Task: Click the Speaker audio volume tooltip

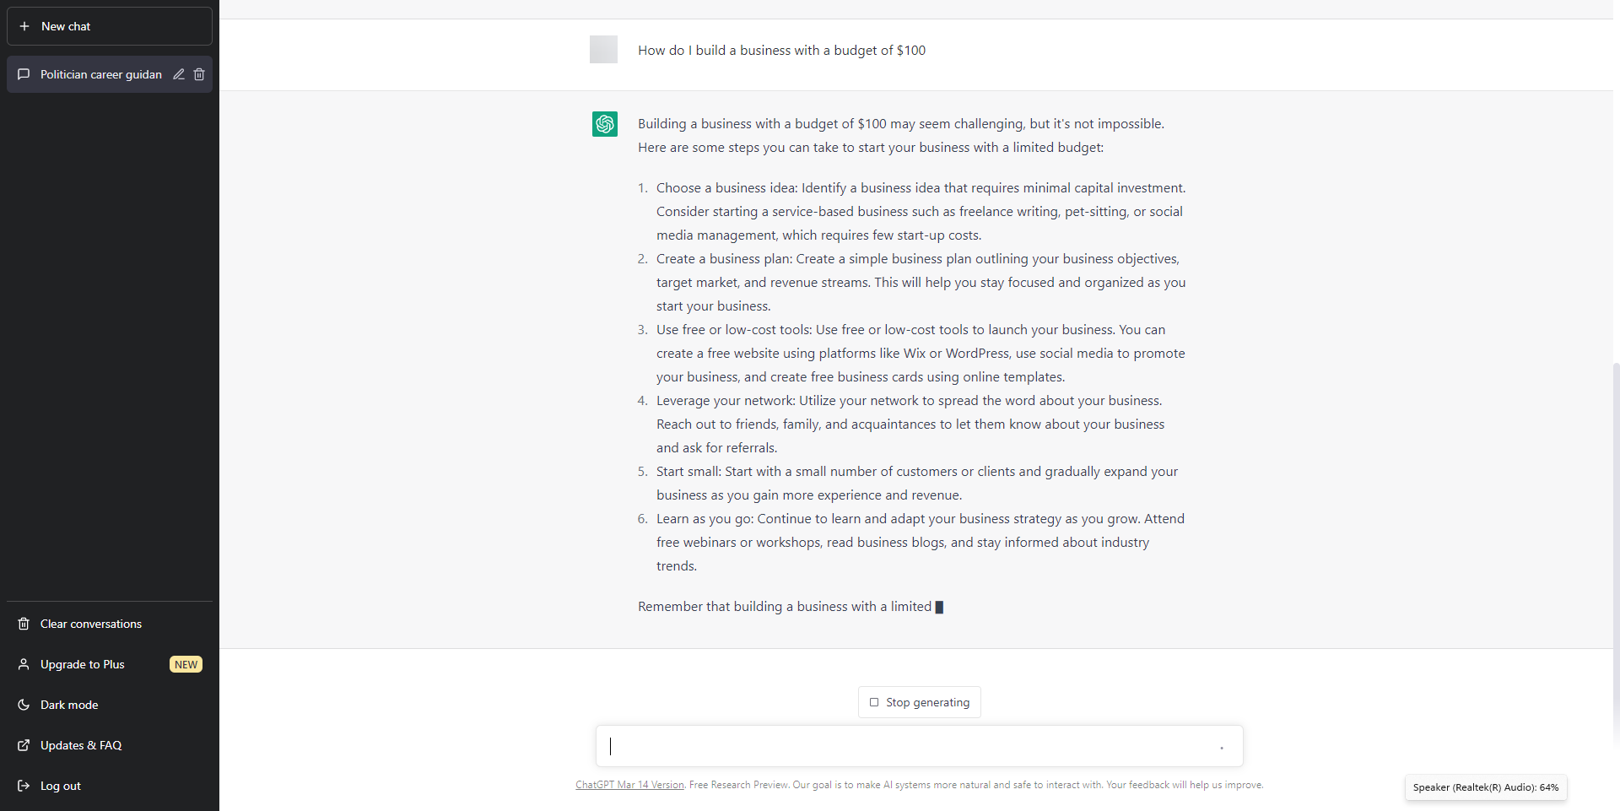Action: pos(1485,787)
